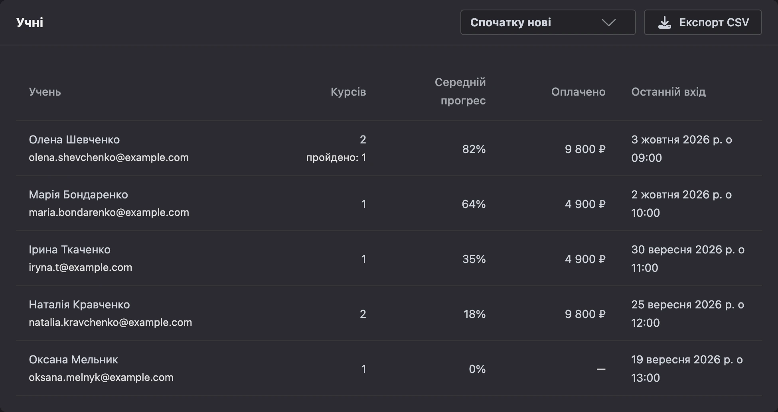The width and height of the screenshot is (778, 412).
Task: Select student name 'Оксана Мельник'
Action: pyautogui.click(x=73, y=360)
